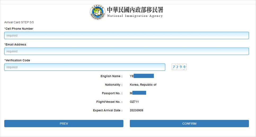Screen dimensions: 256x137
Task: Submit the form with CONFIRM
Action: [189, 124]
